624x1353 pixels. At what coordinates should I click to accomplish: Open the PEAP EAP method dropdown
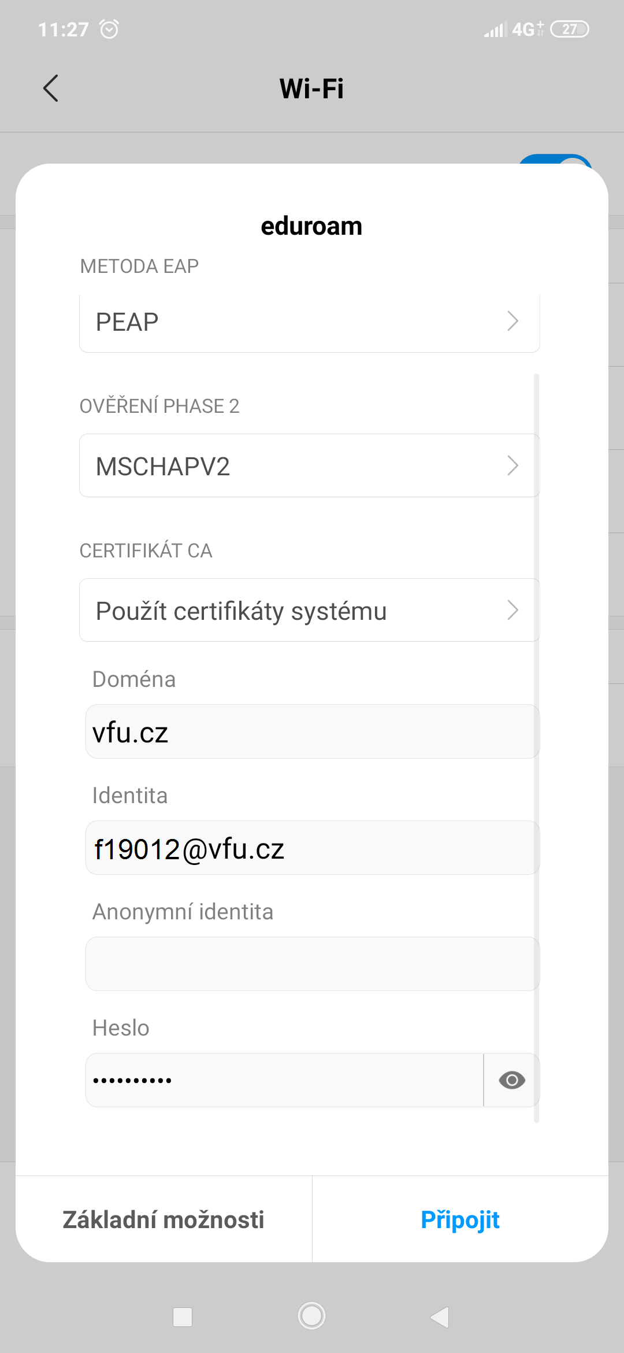coord(310,321)
